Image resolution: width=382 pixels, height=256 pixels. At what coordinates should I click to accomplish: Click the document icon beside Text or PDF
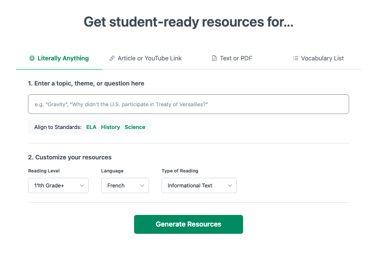[214, 58]
